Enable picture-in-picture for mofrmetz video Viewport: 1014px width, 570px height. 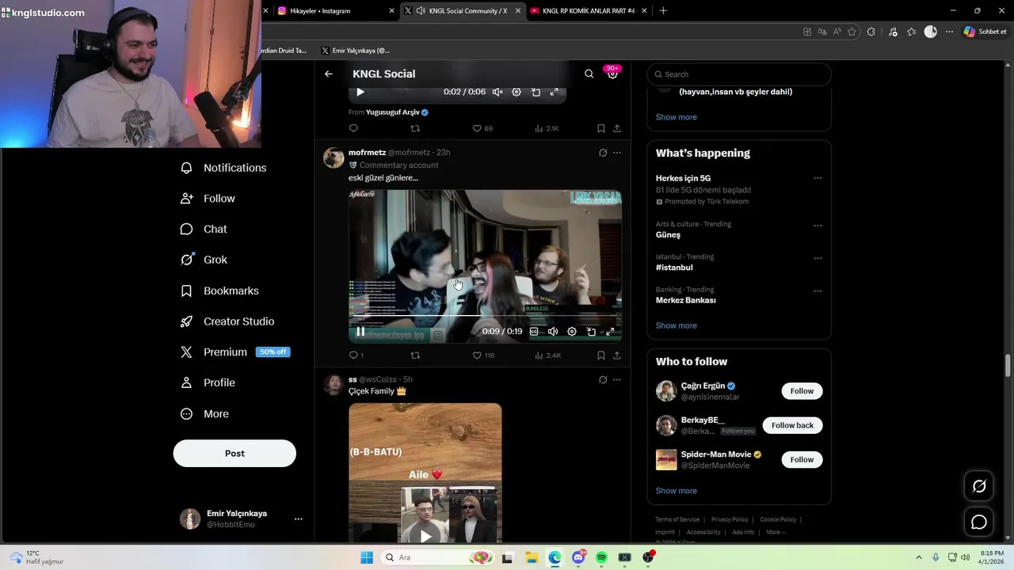591,332
